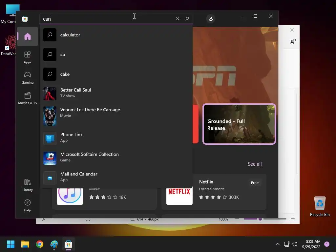Clear the search box text
This screenshot has height=252, width=336.
[x=178, y=19]
